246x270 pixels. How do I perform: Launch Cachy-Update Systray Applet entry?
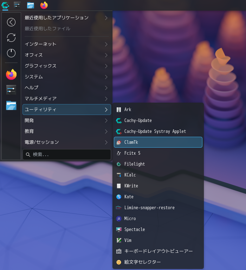tap(158, 131)
